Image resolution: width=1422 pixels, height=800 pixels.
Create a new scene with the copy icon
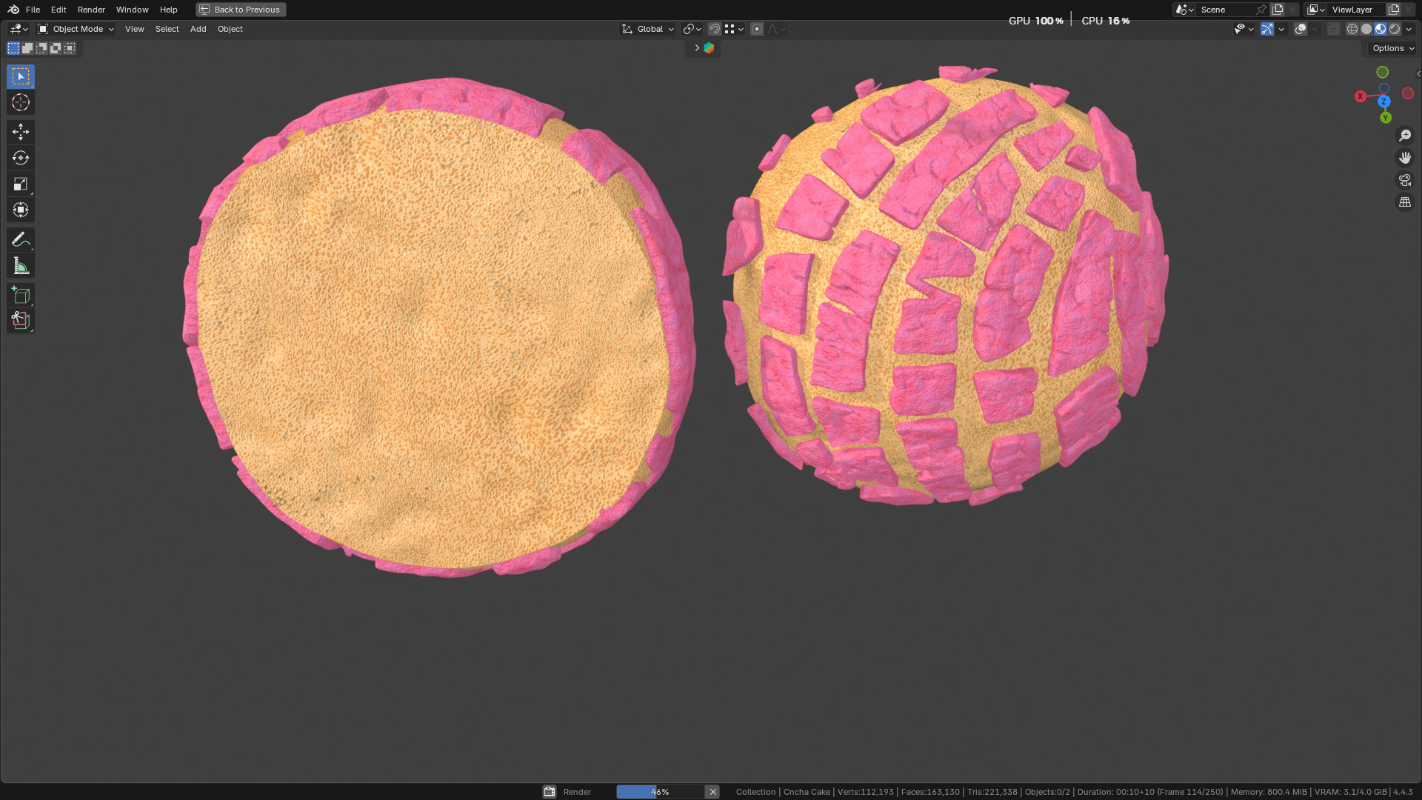[x=1278, y=10]
